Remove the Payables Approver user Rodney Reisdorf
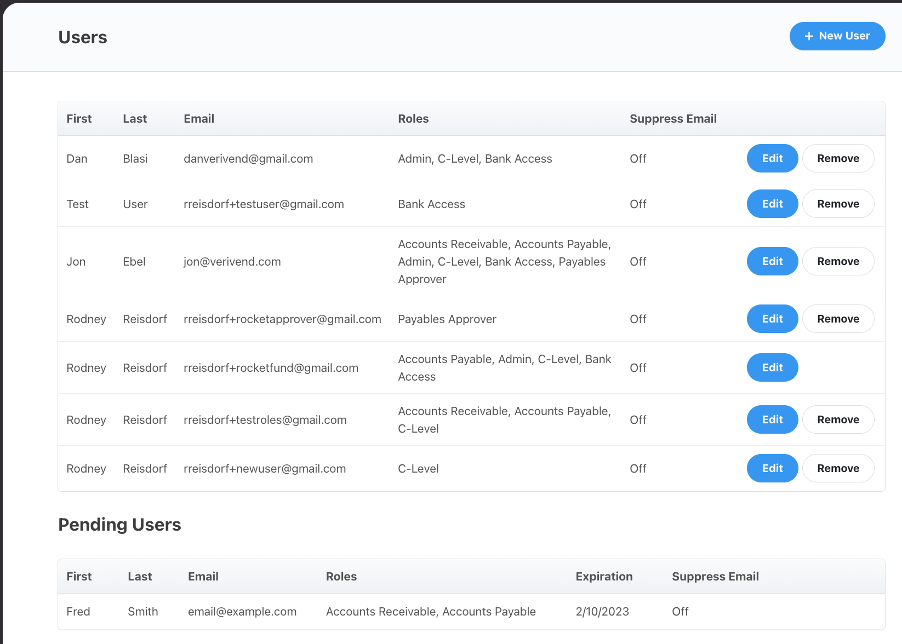 pyautogui.click(x=838, y=319)
